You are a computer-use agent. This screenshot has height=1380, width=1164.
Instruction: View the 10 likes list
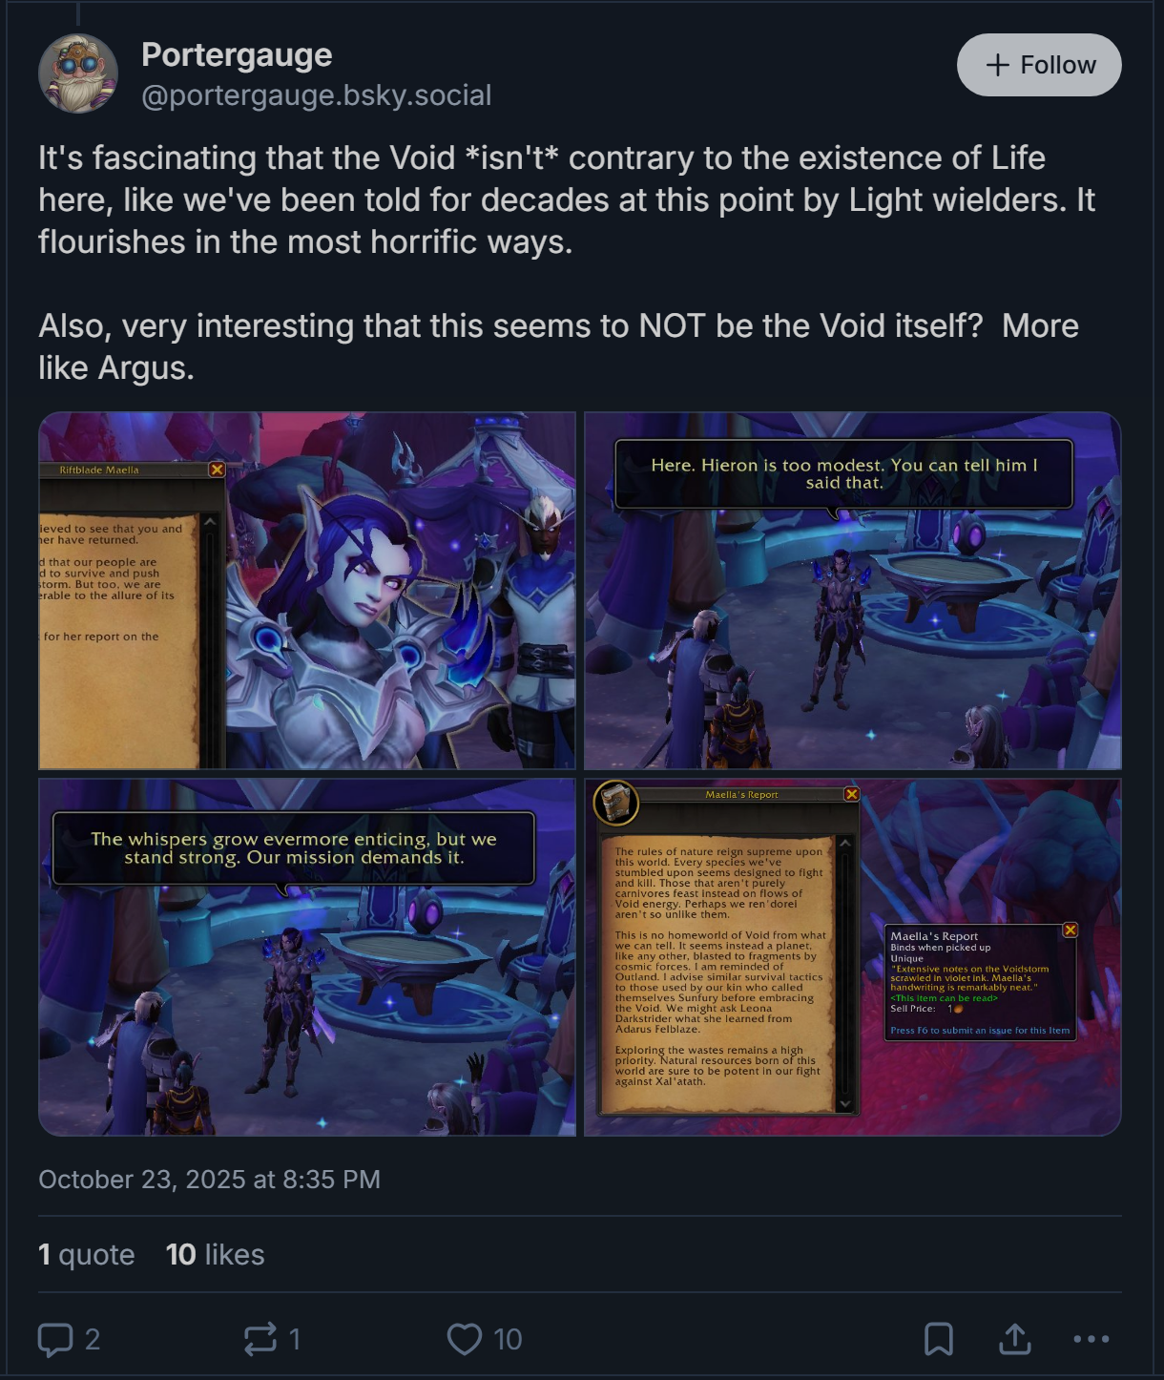[215, 1254]
